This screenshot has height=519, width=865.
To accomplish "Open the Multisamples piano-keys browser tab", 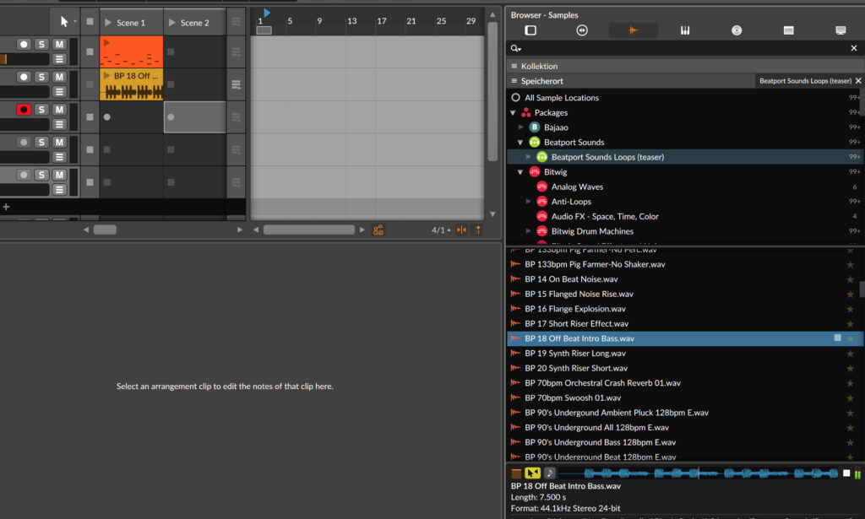I will 684,30.
